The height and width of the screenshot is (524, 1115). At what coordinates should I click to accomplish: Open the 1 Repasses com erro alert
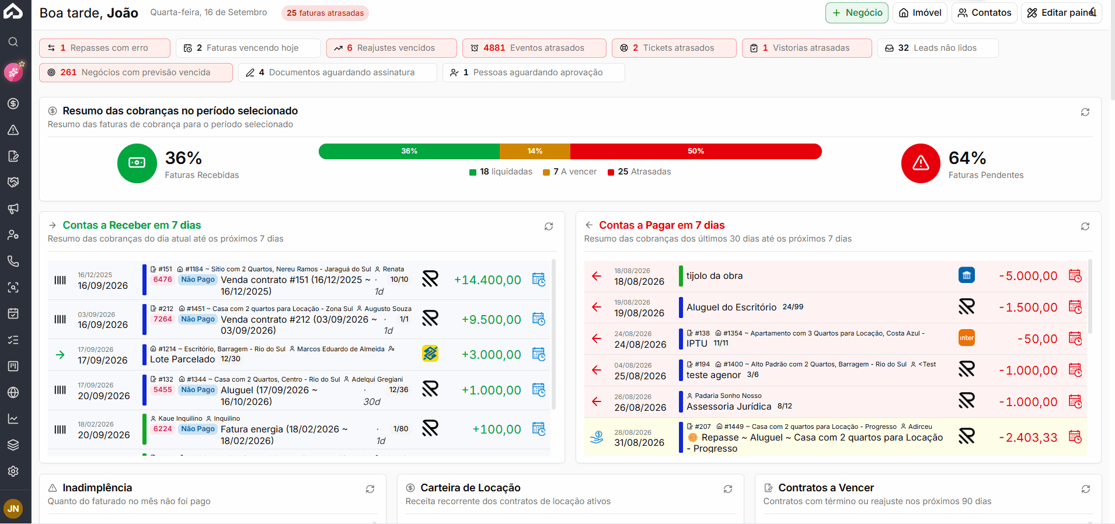(x=104, y=48)
